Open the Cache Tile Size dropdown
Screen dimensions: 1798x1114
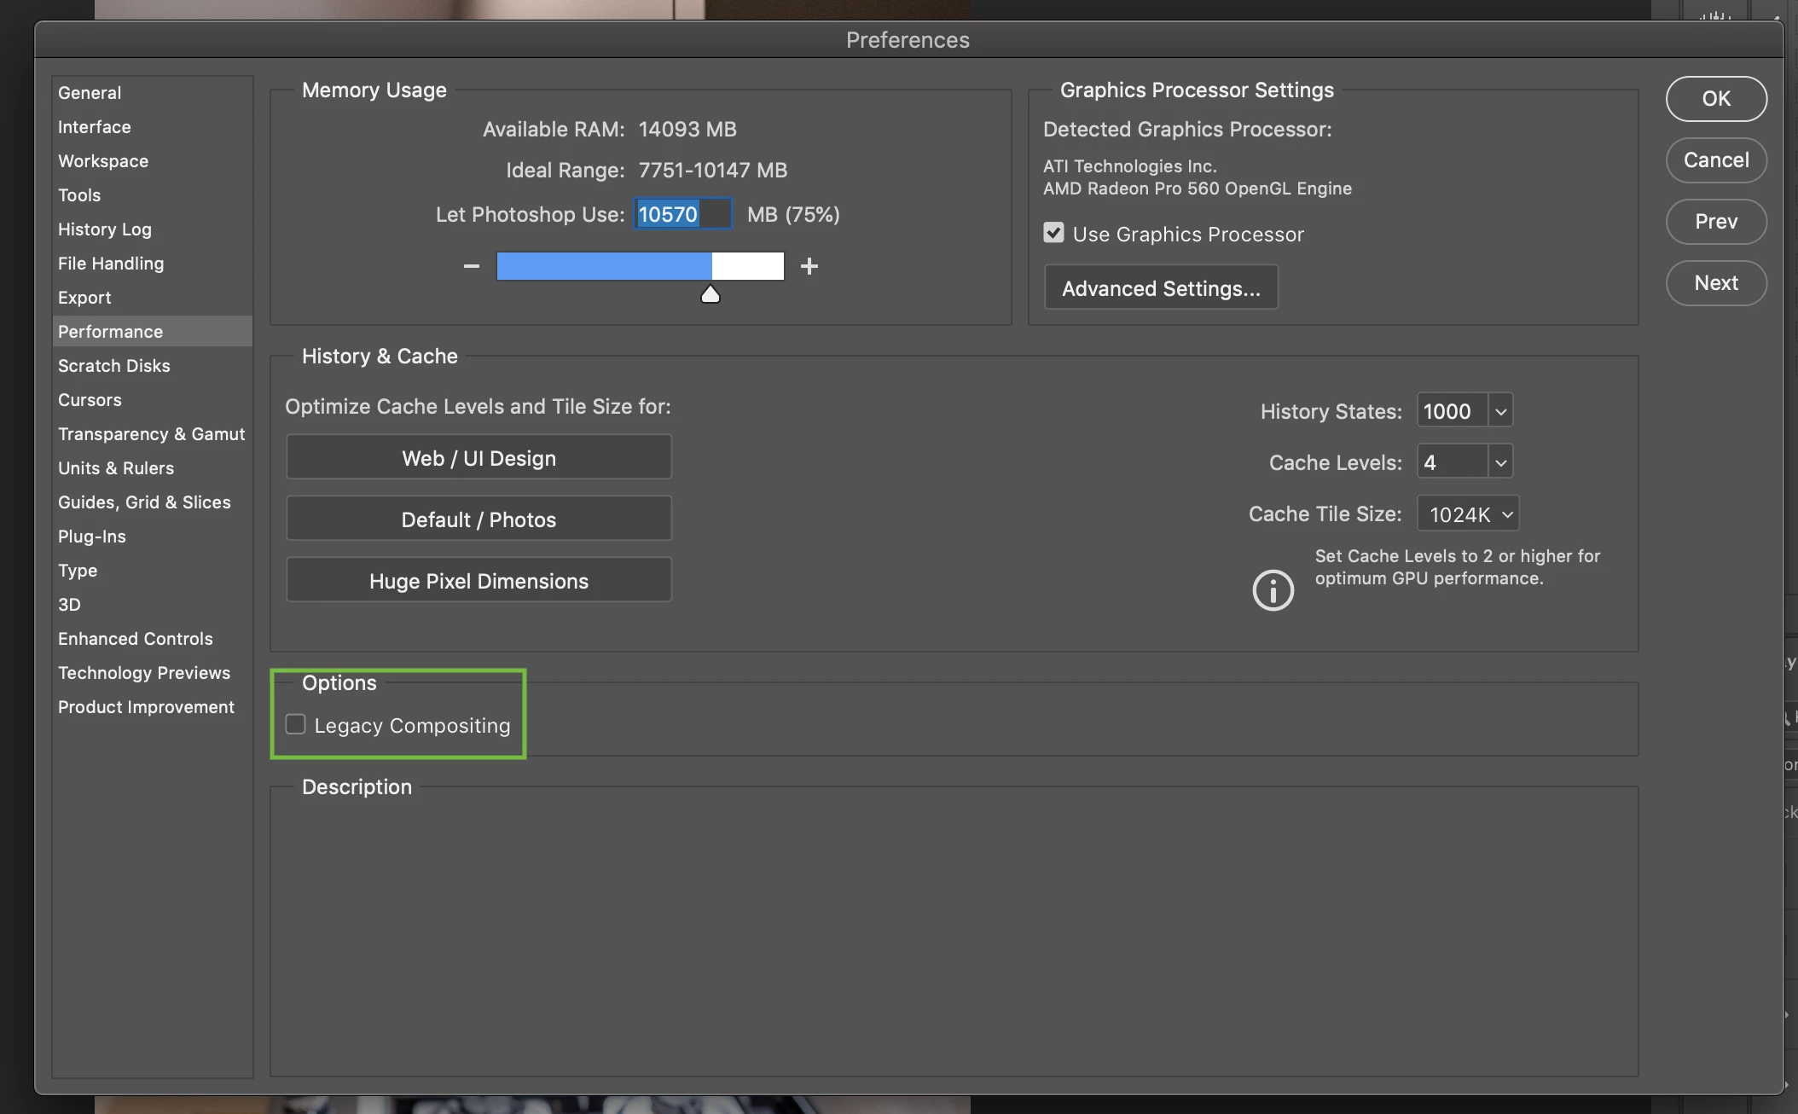coord(1468,514)
